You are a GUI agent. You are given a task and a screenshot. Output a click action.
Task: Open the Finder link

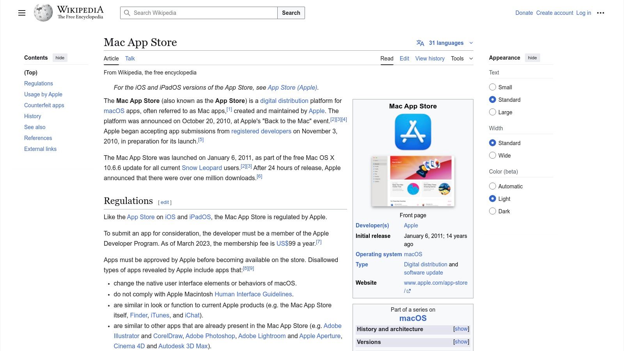point(139,315)
